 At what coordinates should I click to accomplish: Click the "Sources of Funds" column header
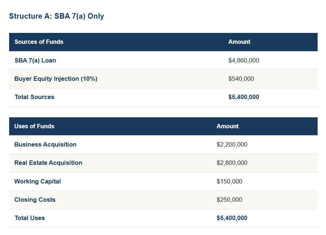pyautogui.click(x=39, y=42)
